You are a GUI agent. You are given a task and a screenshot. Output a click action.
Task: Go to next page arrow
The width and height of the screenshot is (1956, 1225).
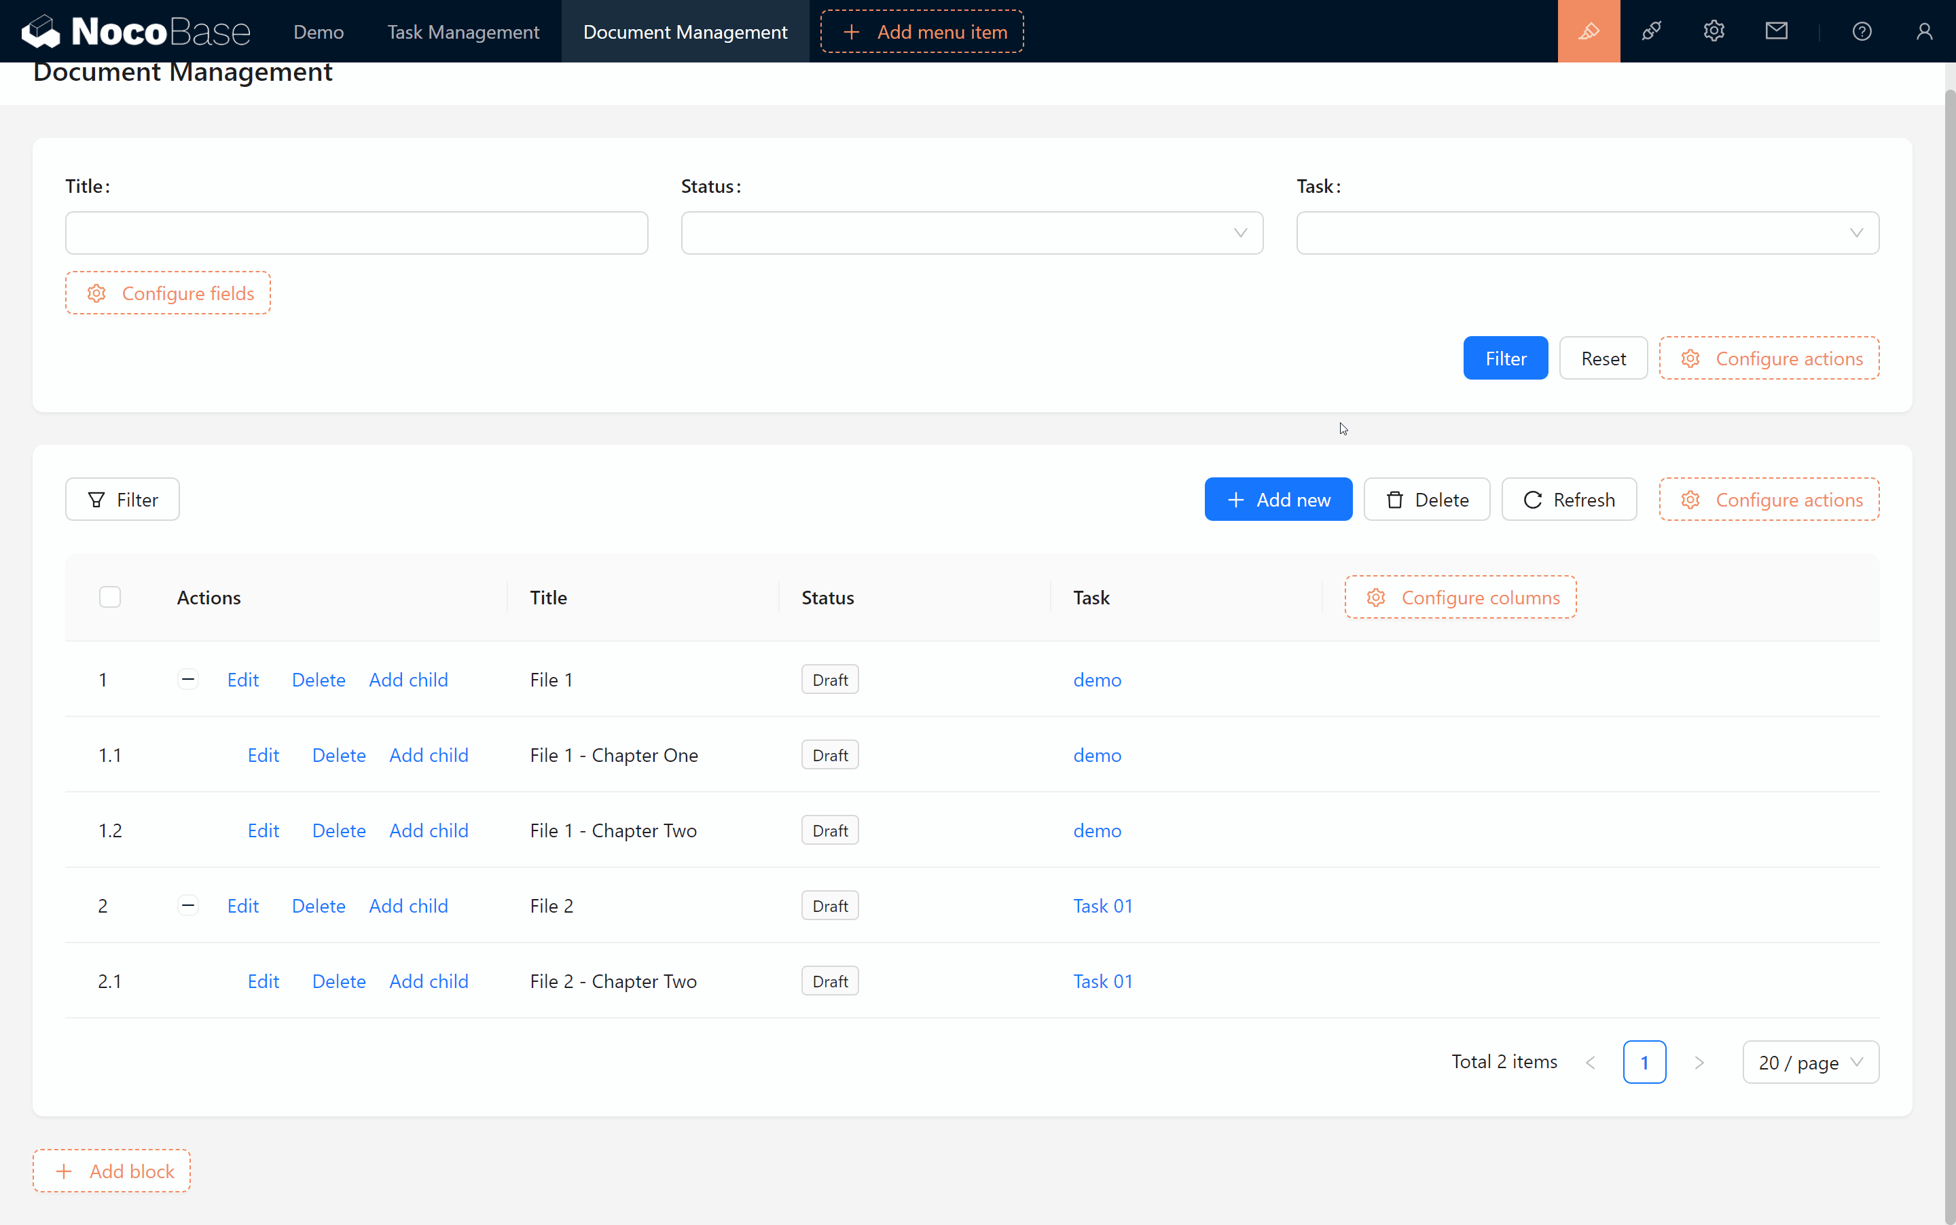(1699, 1062)
